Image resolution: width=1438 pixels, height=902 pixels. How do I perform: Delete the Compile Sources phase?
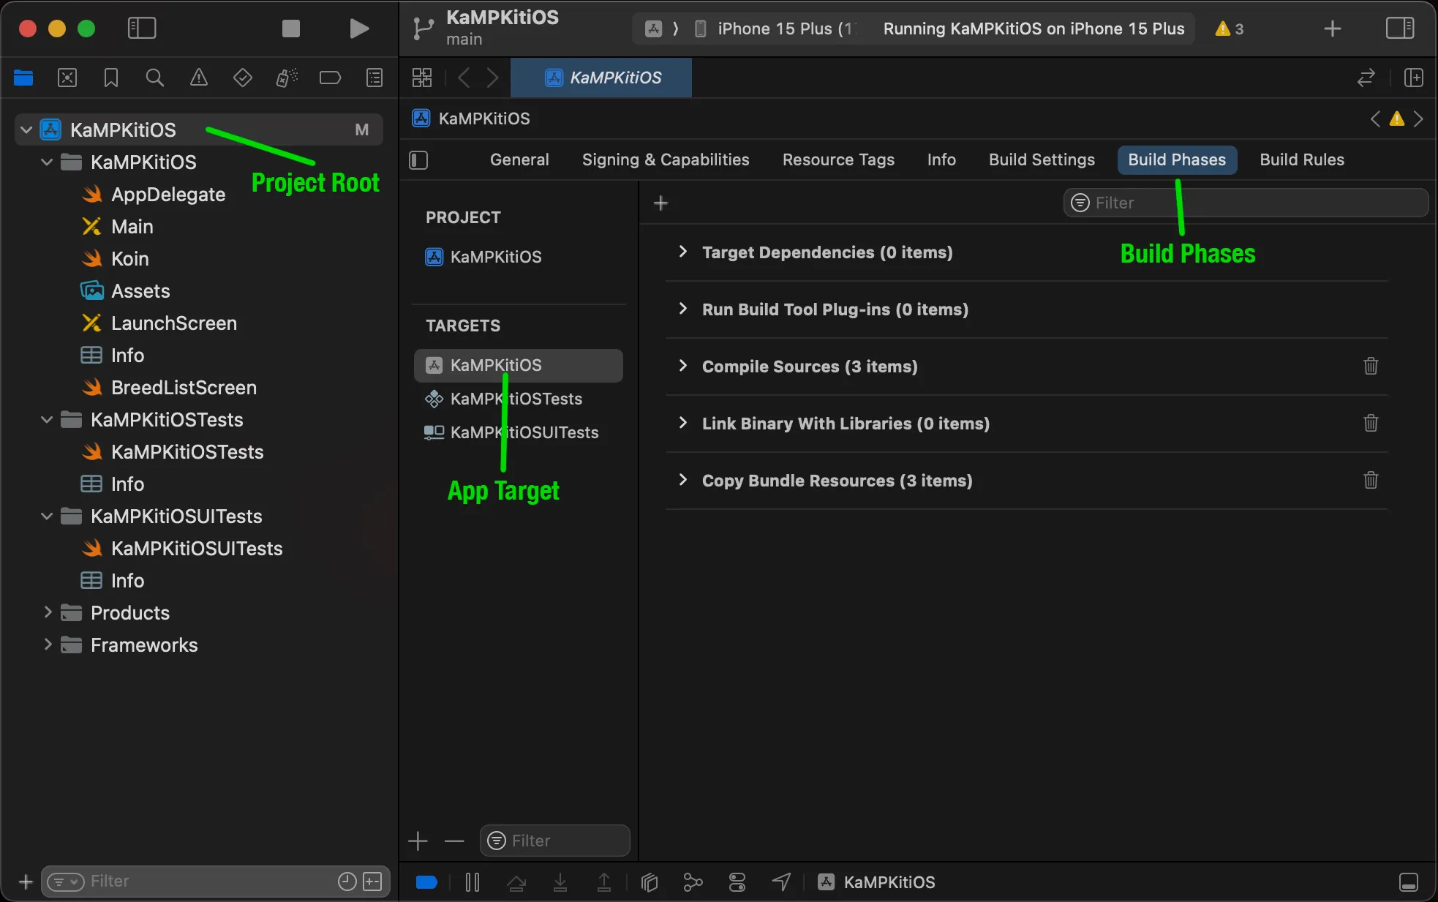coord(1371,366)
